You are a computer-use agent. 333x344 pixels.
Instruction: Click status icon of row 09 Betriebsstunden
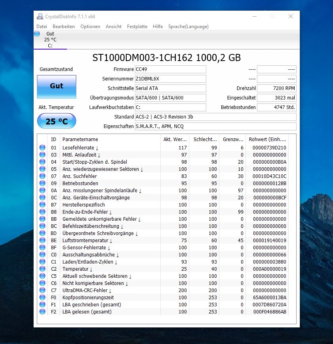(42, 183)
